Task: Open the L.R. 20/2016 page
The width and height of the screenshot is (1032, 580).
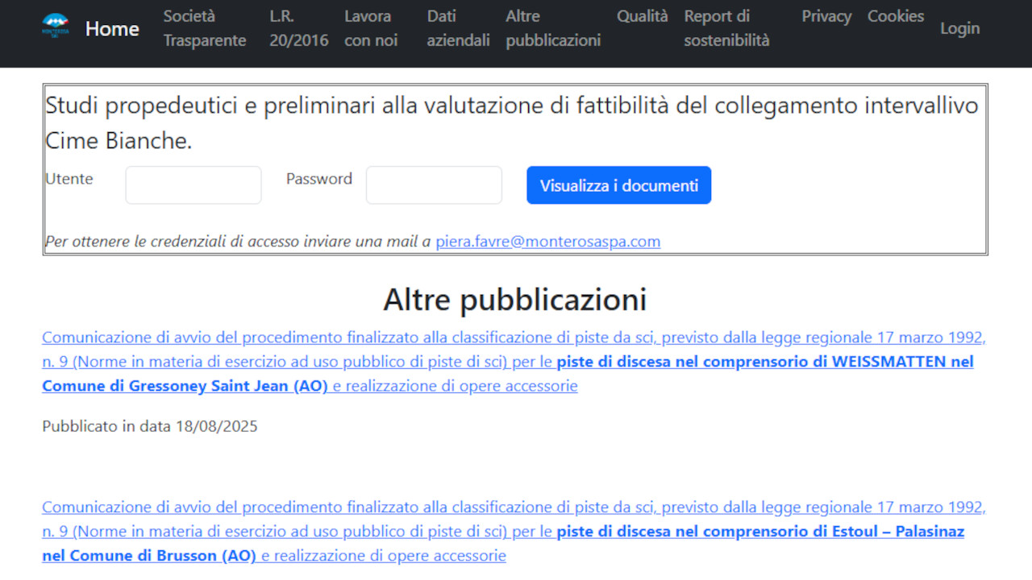Action: (299, 28)
